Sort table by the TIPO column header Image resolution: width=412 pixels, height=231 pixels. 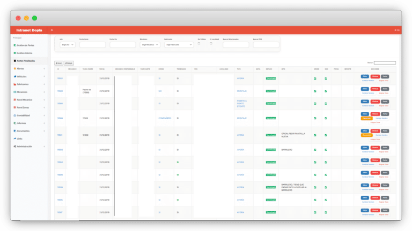[x=239, y=69]
